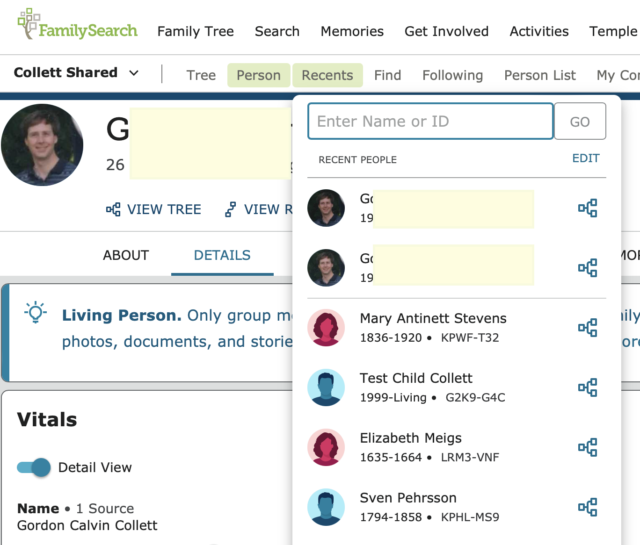The image size is (640, 545).
Task: Click the Test Child Collett avatar
Action: (x=326, y=387)
